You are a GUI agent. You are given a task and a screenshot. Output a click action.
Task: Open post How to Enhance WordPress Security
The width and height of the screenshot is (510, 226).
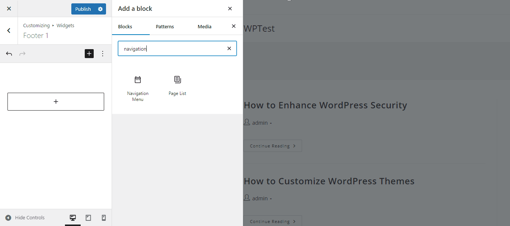(x=325, y=105)
